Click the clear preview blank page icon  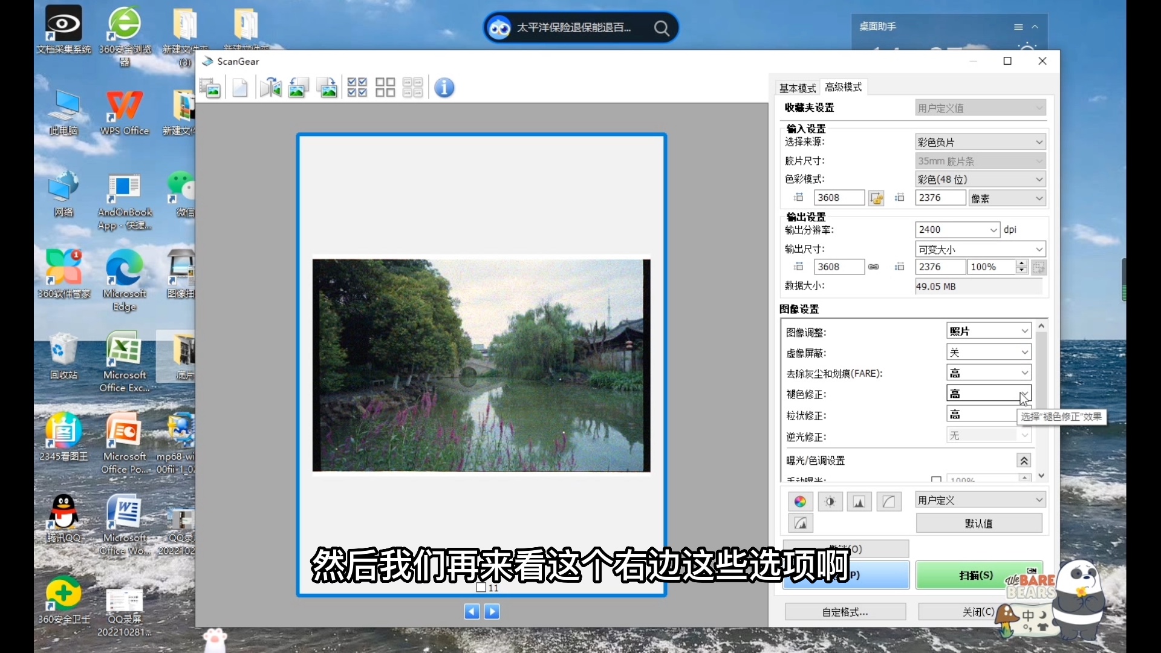[x=240, y=88]
